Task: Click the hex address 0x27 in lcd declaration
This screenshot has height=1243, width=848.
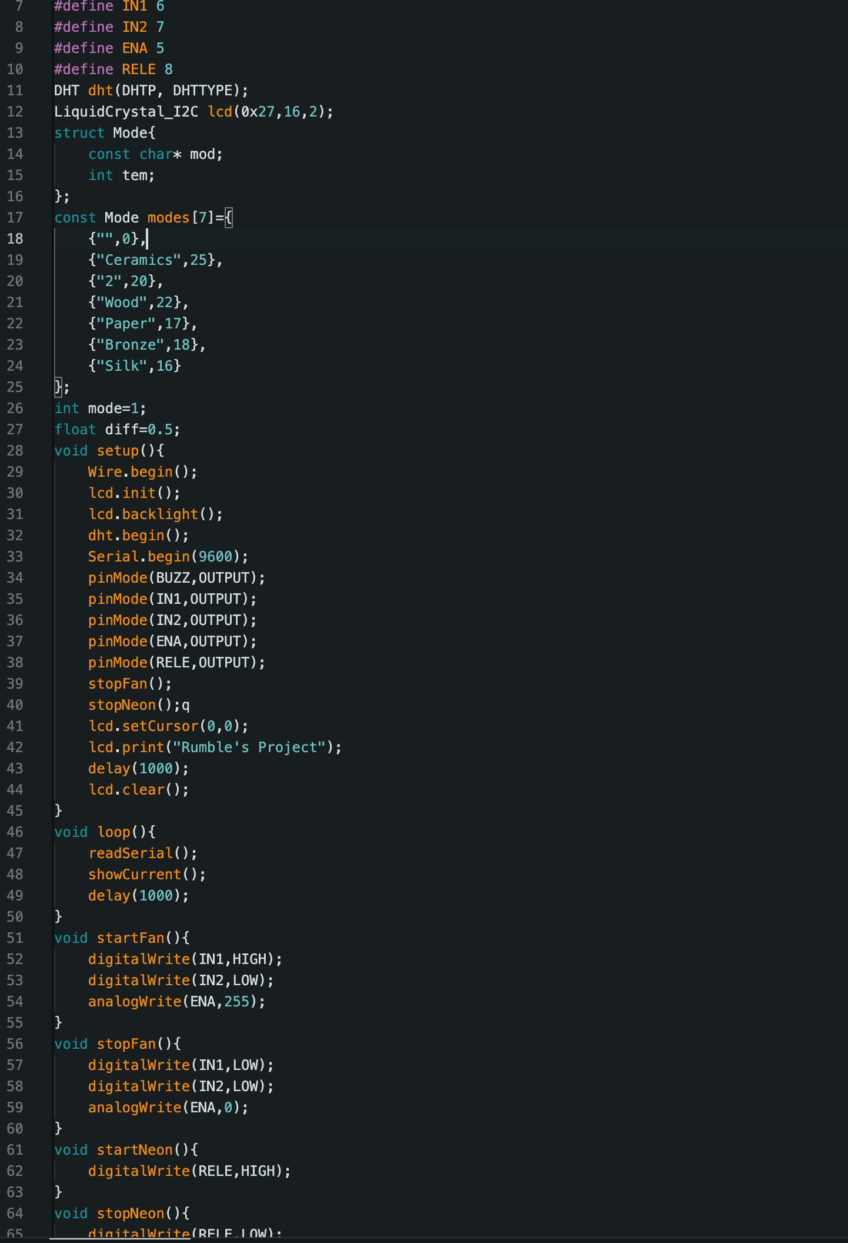Action: coord(258,112)
